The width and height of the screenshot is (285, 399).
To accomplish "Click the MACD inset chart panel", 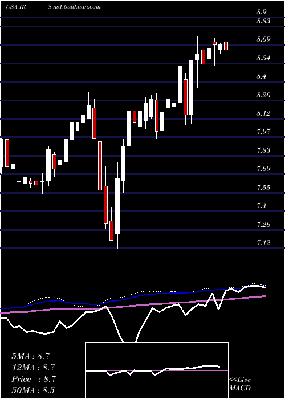I will click(157, 370).
